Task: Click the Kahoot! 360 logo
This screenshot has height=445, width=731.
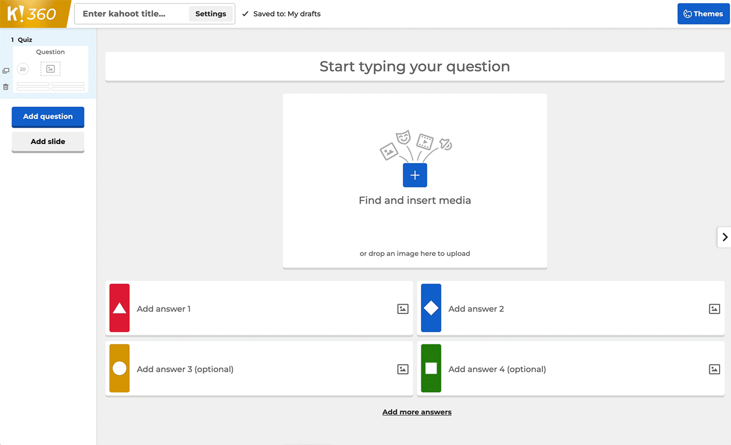Action: pyautogui.click(x=33, y=13)
